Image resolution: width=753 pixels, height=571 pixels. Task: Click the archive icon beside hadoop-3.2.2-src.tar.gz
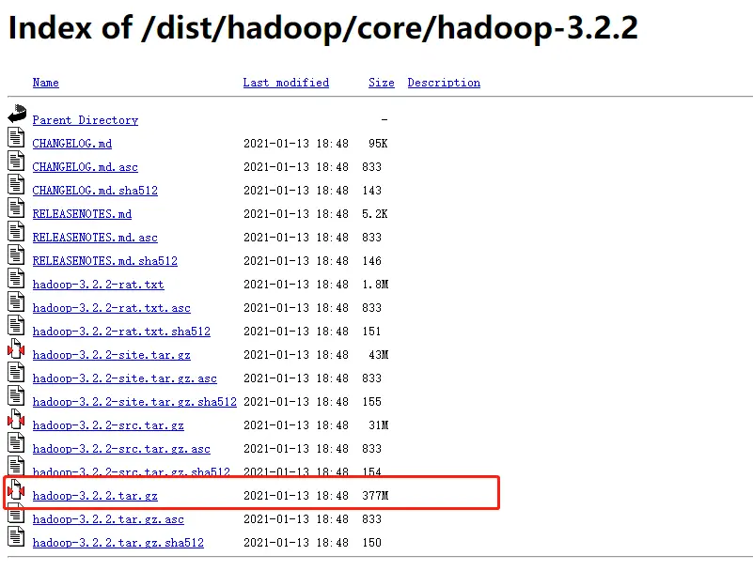[15, 420]
